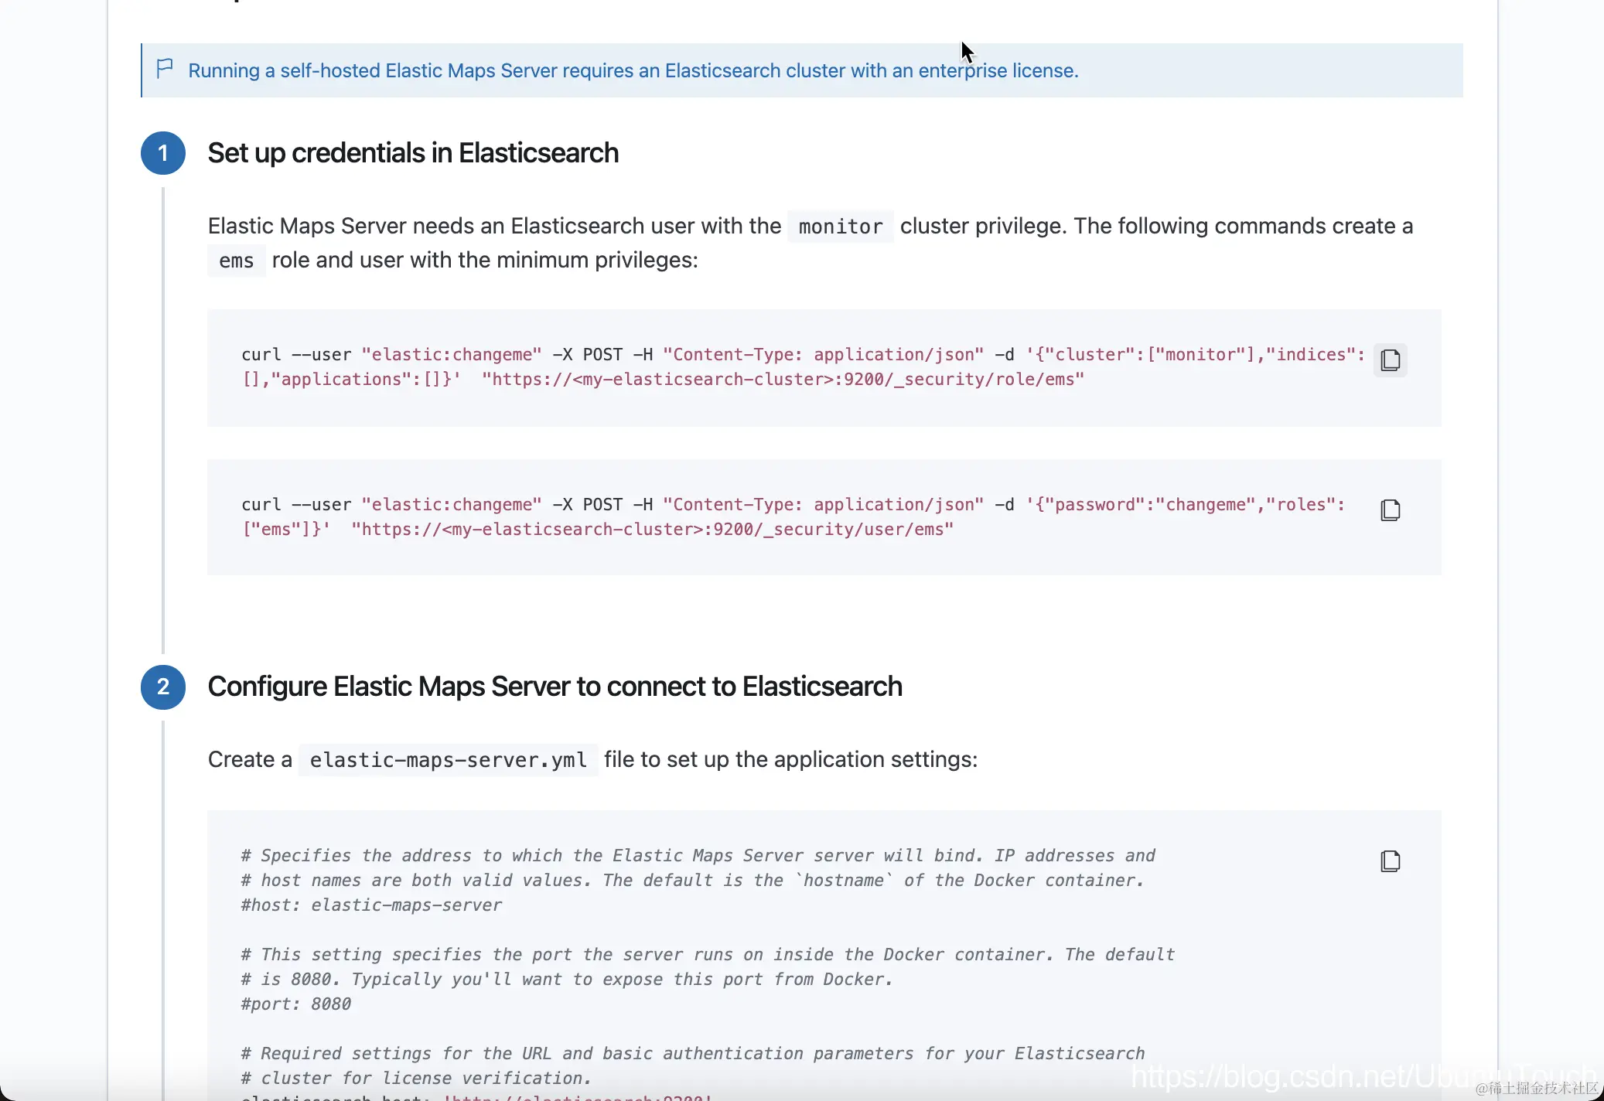Click the 'Set up credentials in Elasticsearch' heading
This screenshot has height=1101, width=1604.
413,153
